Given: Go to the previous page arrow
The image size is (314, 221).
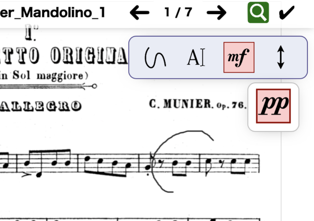Looking at the screenshot, I should pyautogui.click(x=140, y=13).
